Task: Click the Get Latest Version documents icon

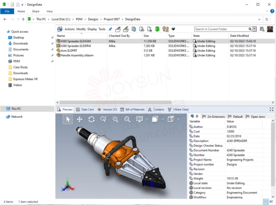Action: tap(134, 29)
